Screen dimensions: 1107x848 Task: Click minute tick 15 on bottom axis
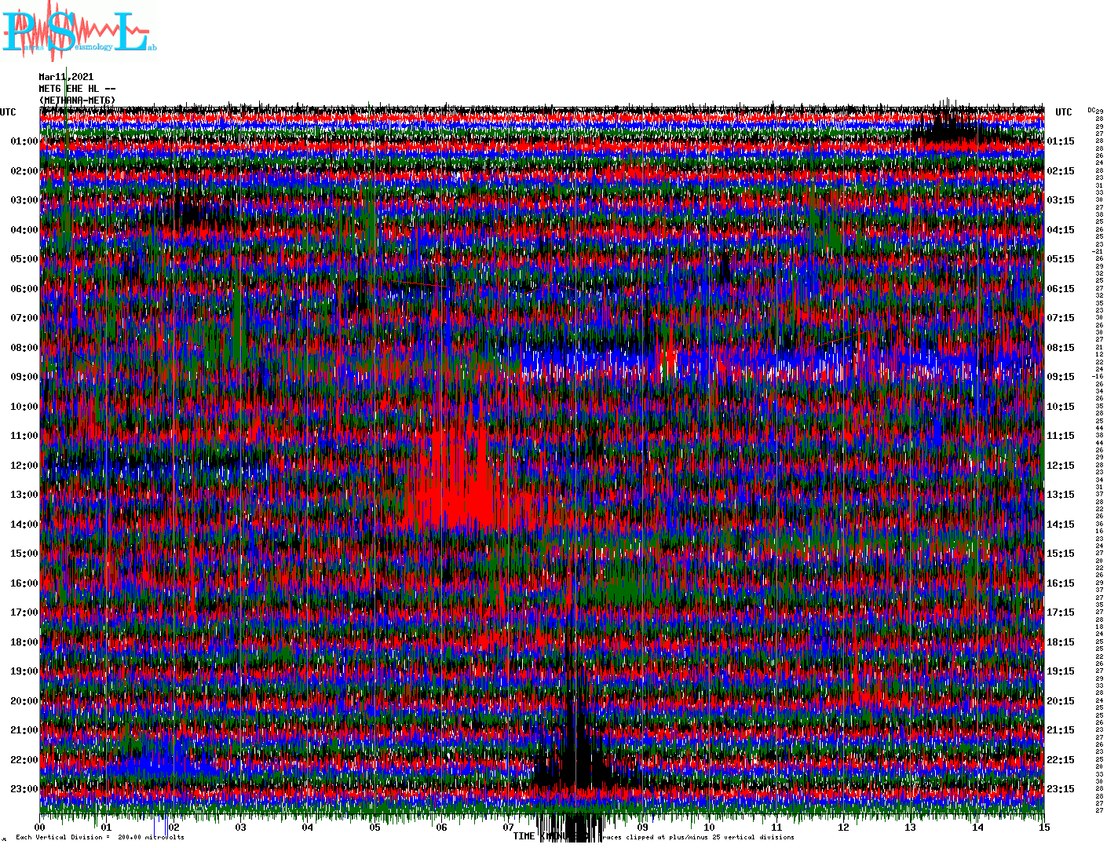coord(1043,828)
